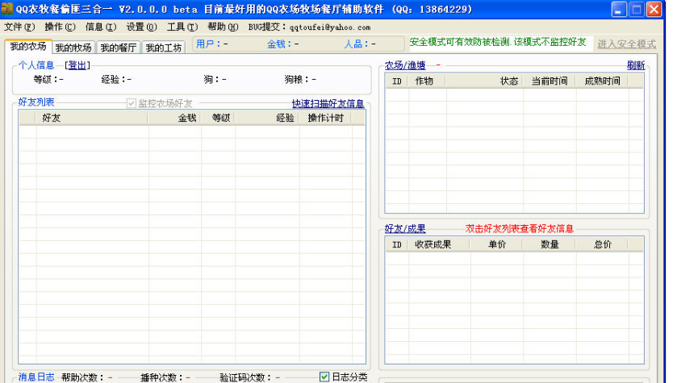Click ID header in 好友/成果 table

point(397,244)
